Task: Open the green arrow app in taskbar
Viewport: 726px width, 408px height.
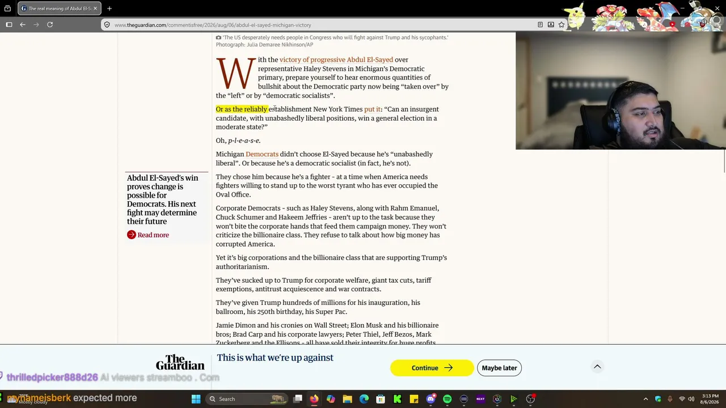Action: pyautogui.click(x=514, y=399)
